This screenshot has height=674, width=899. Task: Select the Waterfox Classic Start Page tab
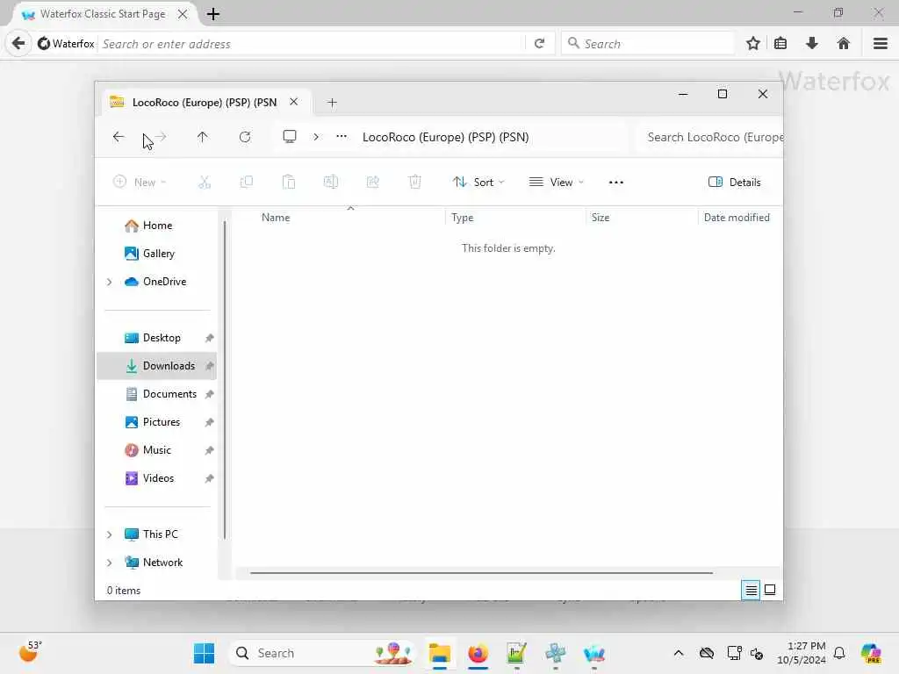(x=102, y=14)
